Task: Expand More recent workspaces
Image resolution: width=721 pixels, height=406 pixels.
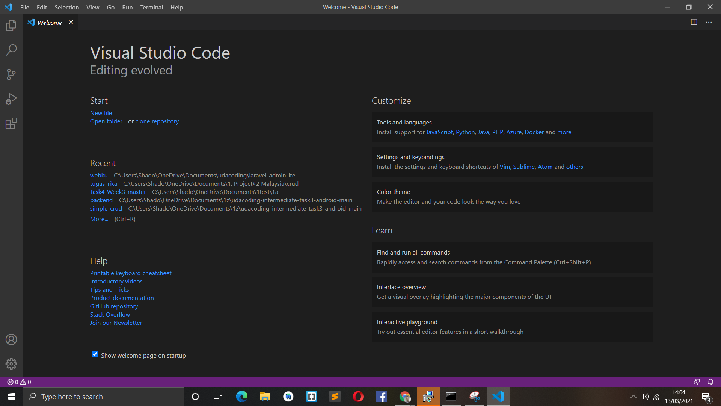Action: coord(99,219)
